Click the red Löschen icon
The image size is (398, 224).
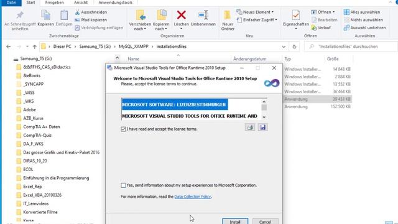(181, 15)
